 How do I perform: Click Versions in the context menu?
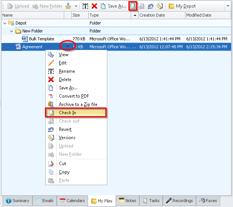[x=67, y=138]
